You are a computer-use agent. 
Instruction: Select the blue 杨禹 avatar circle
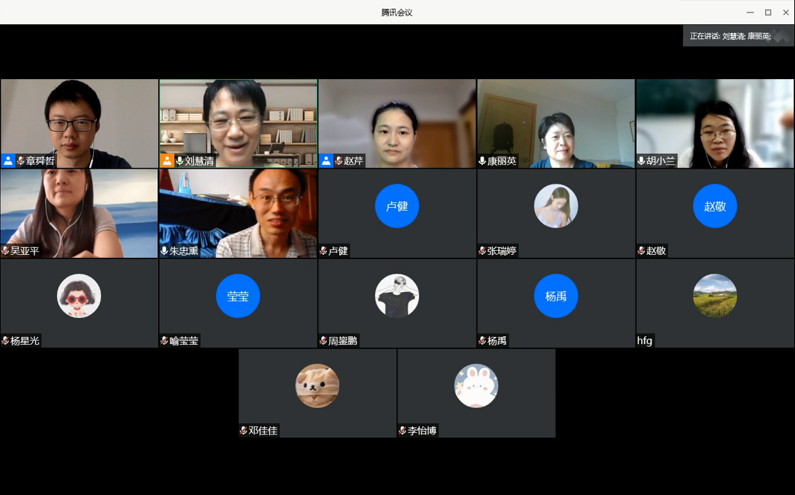pyautogui.click(x=556, y=296)
